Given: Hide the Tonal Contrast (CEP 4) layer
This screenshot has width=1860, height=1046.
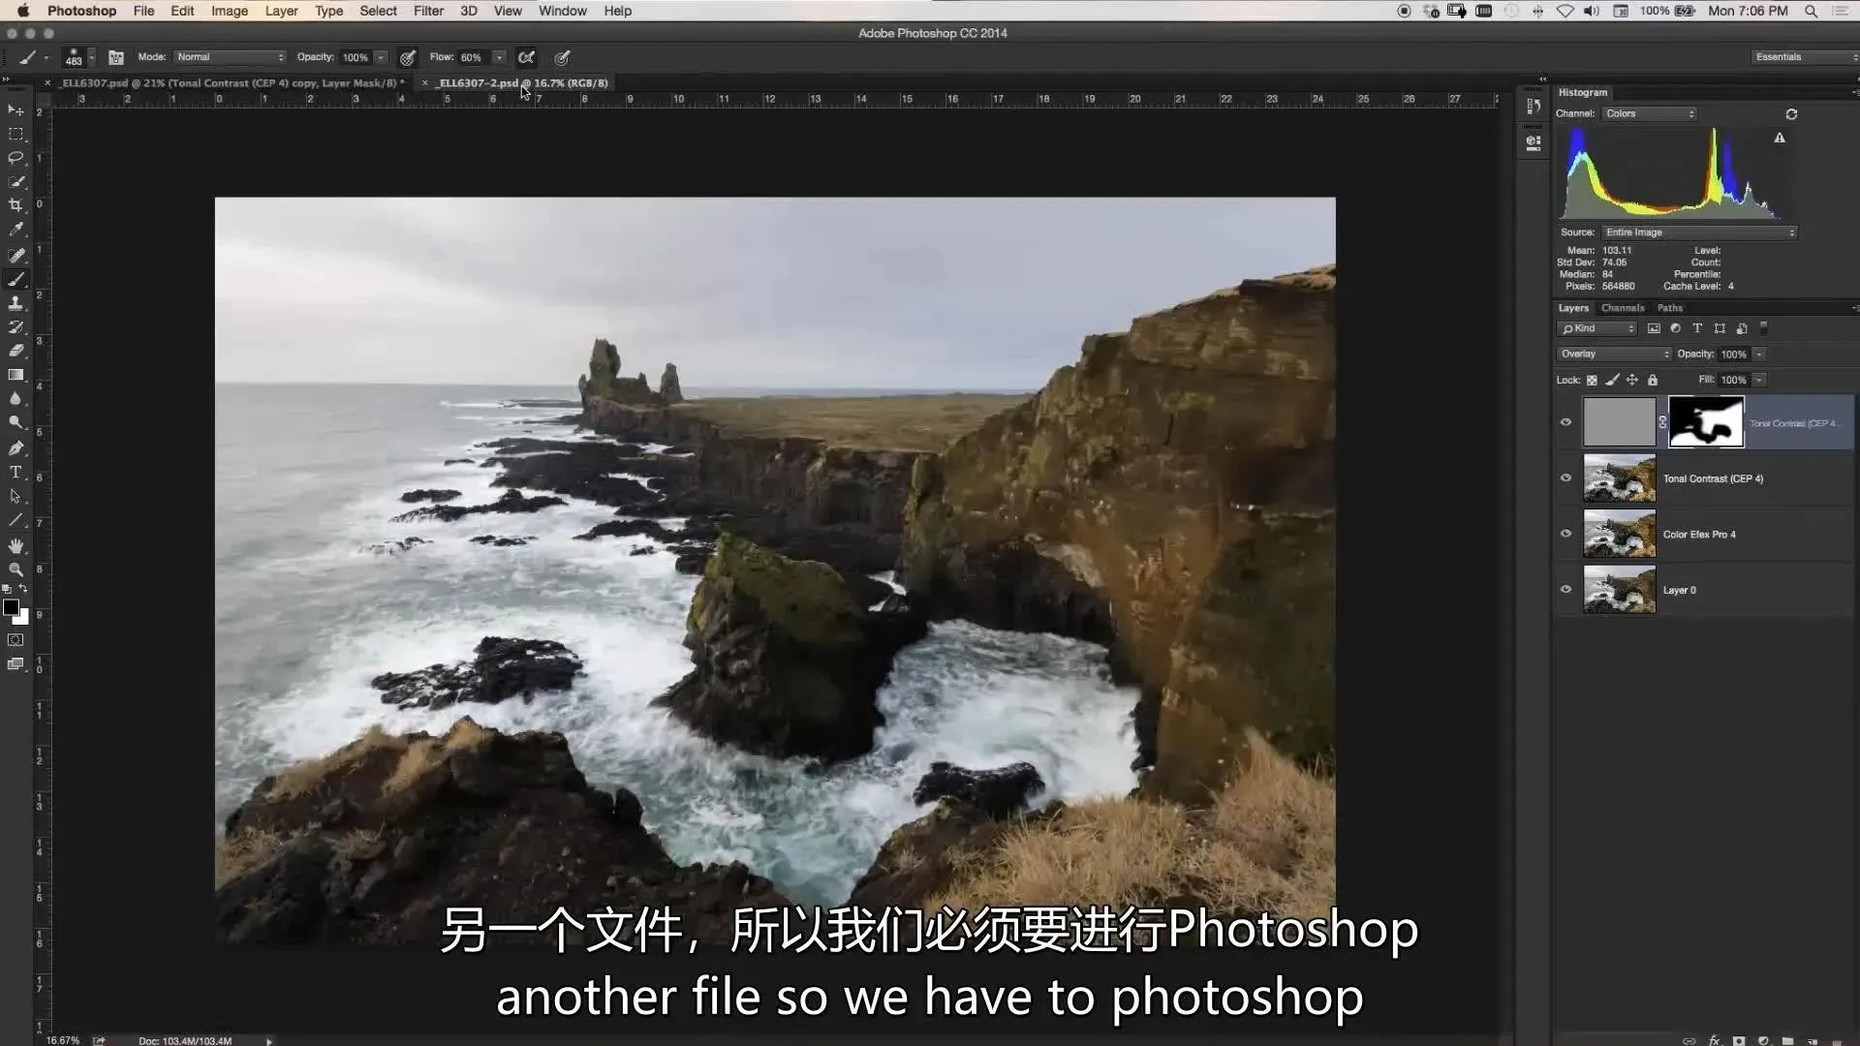Looking at the screenshot, I should tap(1565, 477).
